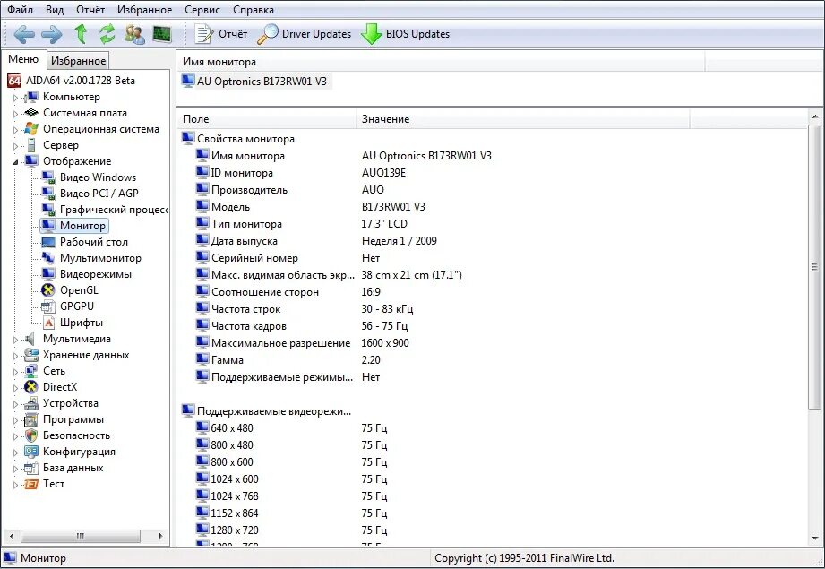
Task: Open the Файл menu
Action: [20, 10]
